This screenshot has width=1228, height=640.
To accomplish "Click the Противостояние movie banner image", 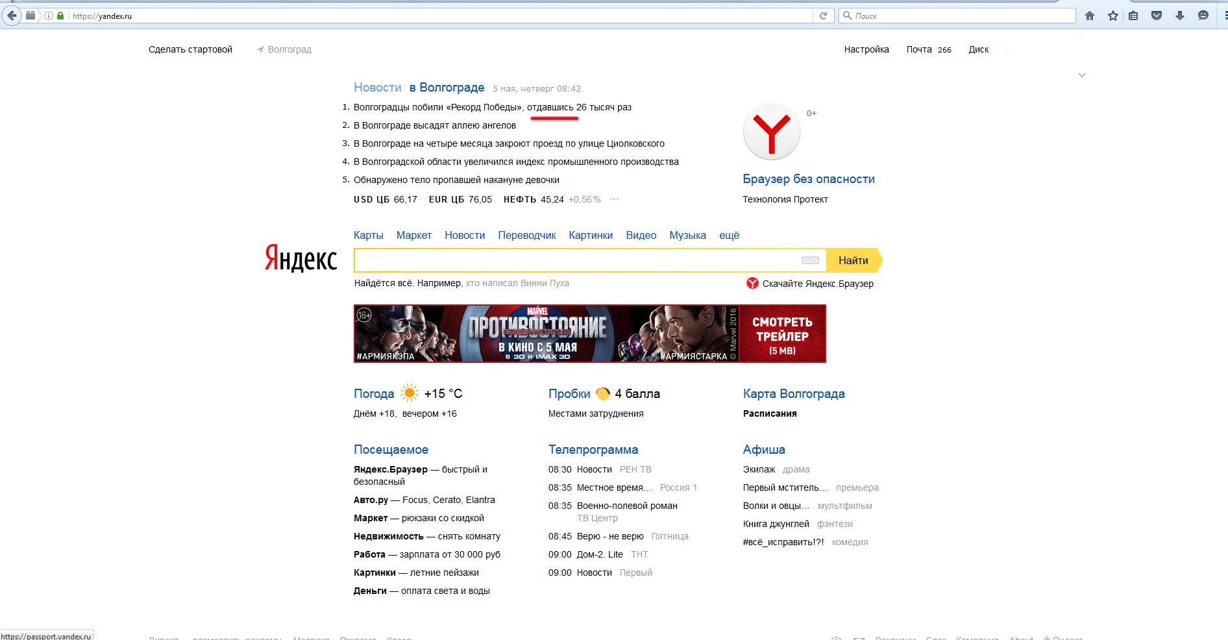I will (x=546, y=334).
